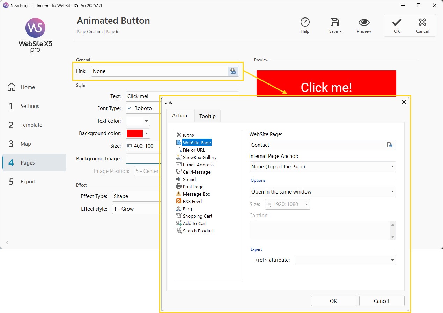Choose ShowBox Gallery action
The width and height of the screenshot is (443, 313).
click(196, 157)
